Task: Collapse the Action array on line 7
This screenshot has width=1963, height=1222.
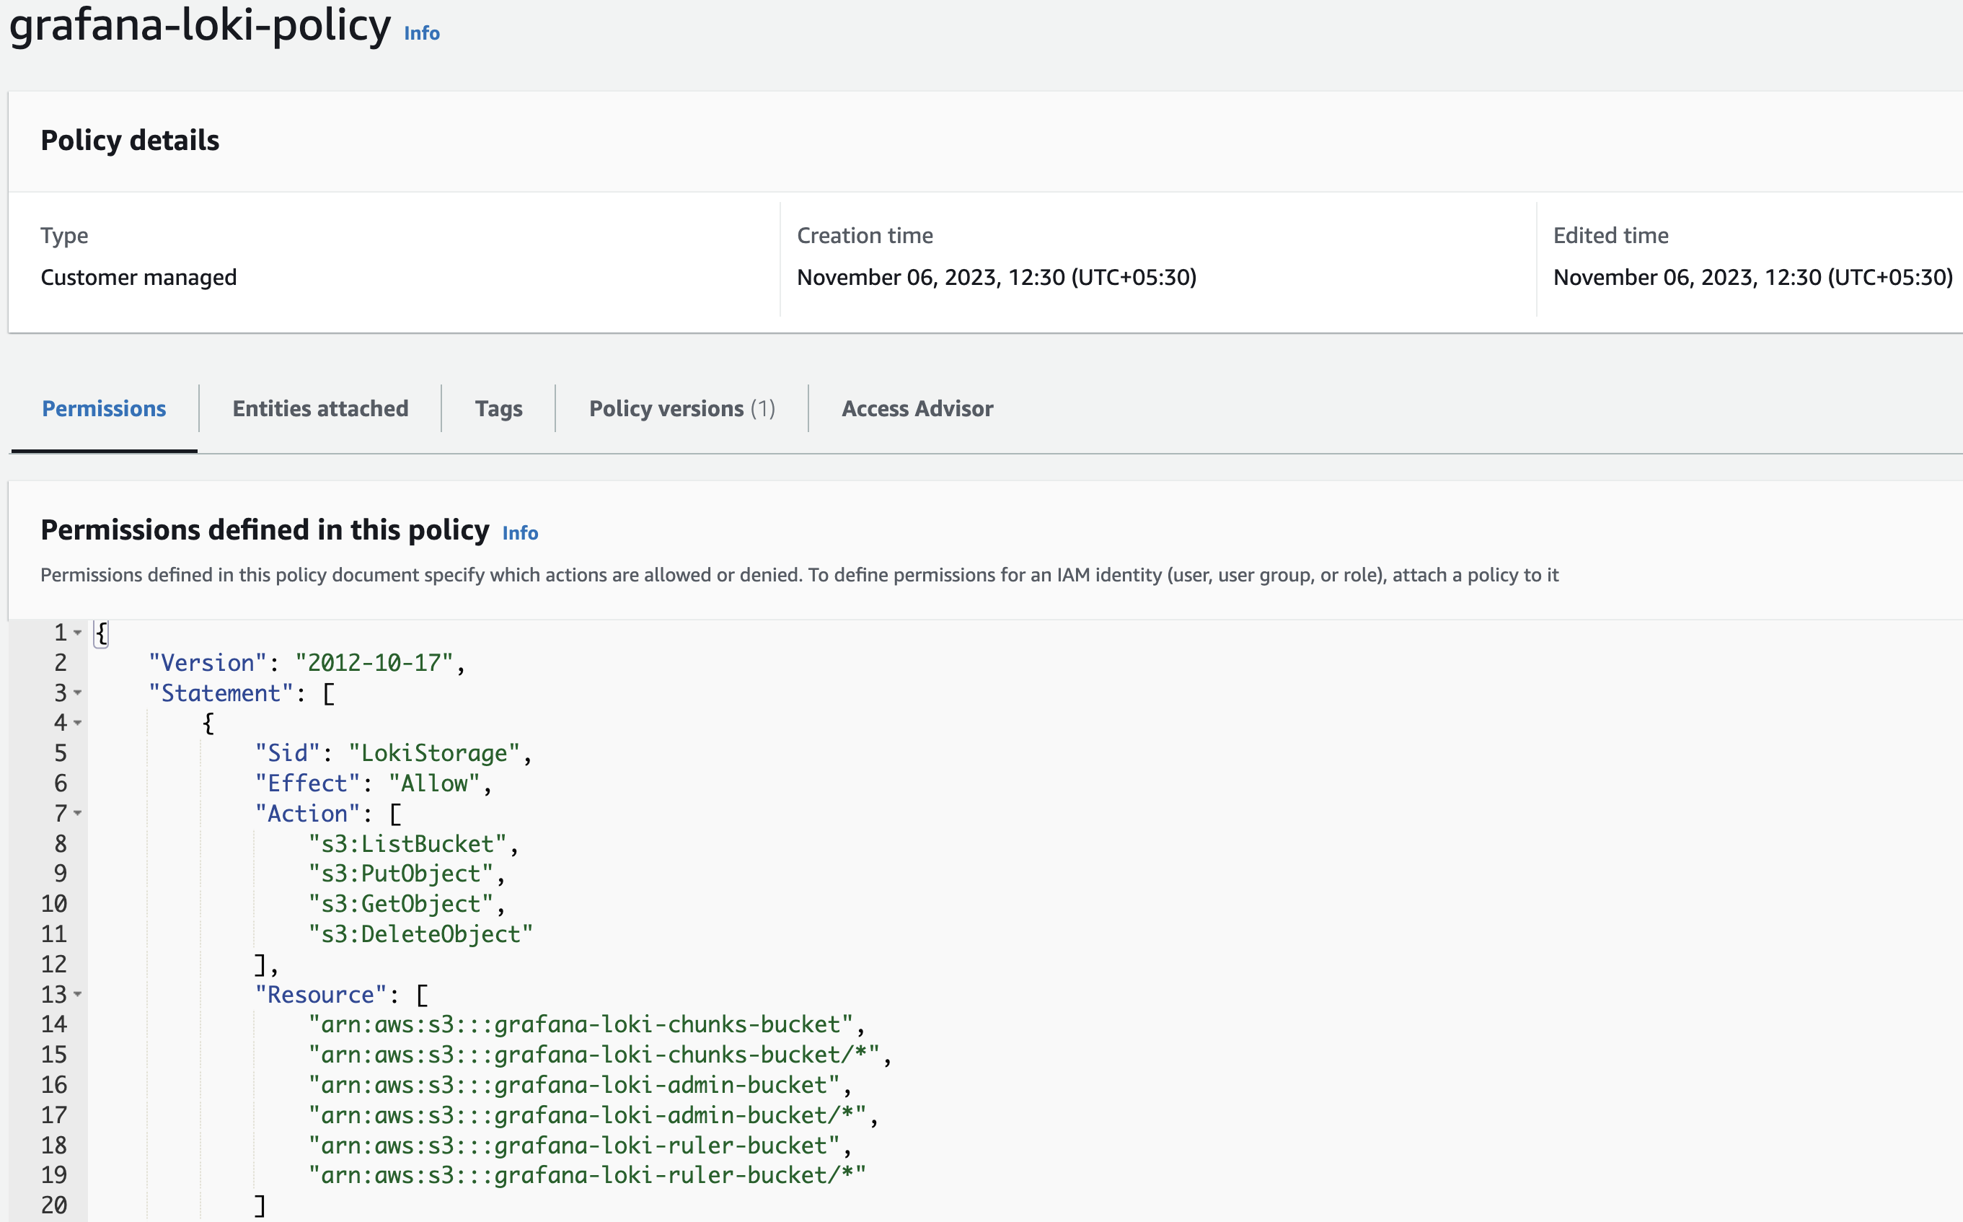Action: click(78, 814)
